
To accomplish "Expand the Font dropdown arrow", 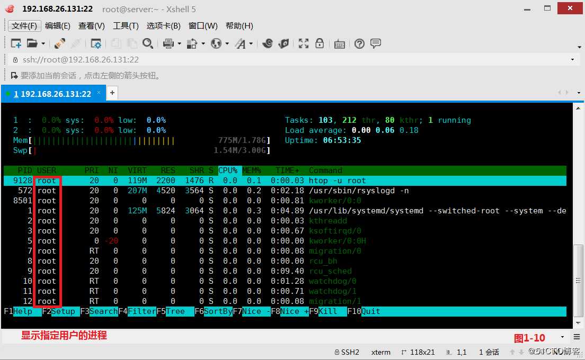I will click(251, 44).
